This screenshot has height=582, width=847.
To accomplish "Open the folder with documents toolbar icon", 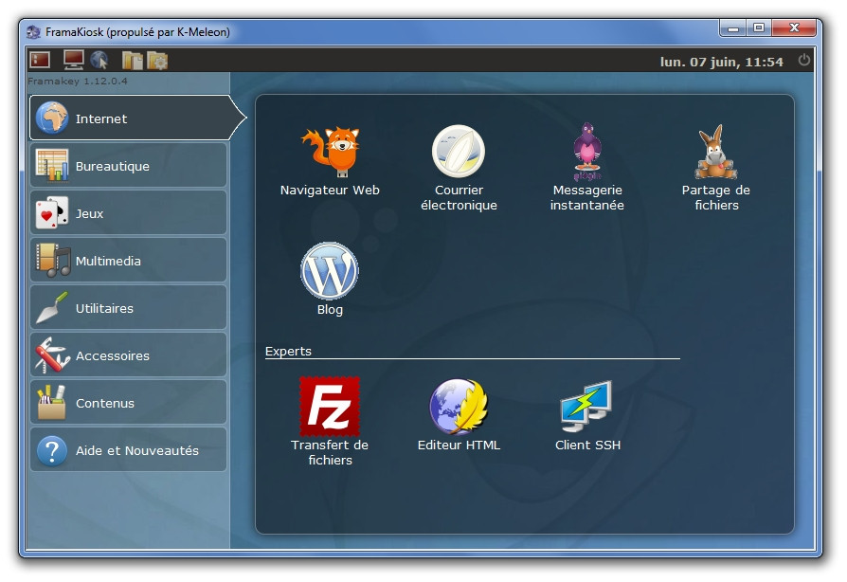I will 133,61.
